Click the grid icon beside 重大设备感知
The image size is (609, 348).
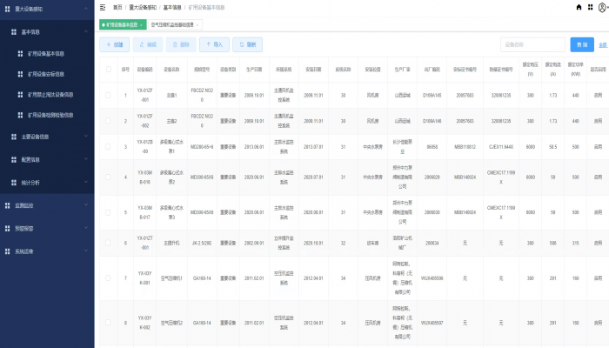coord(8,9)
